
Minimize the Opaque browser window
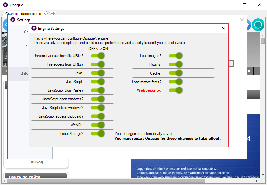(230, 5)
